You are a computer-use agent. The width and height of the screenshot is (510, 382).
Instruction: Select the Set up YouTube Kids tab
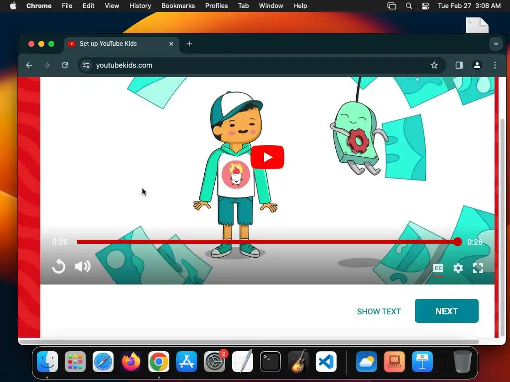(122, 44)
